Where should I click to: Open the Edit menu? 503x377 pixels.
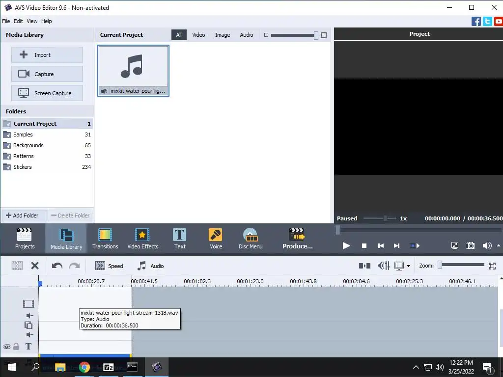click(18, 21)
